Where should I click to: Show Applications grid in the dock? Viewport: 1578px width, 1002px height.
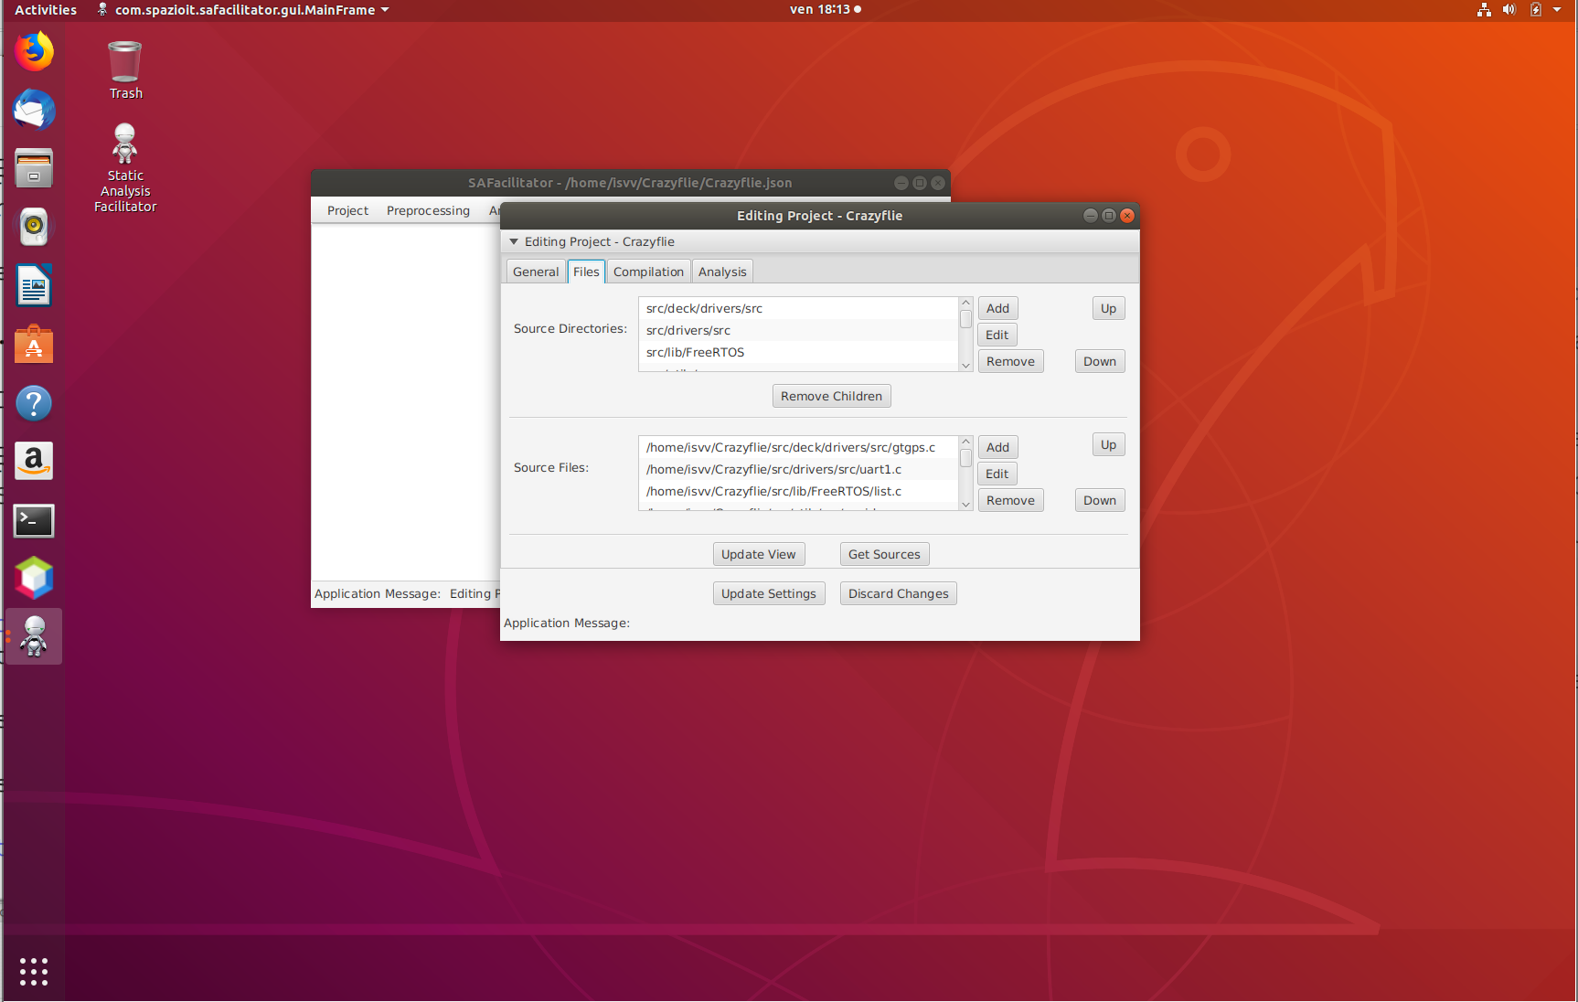pos(34,971)
